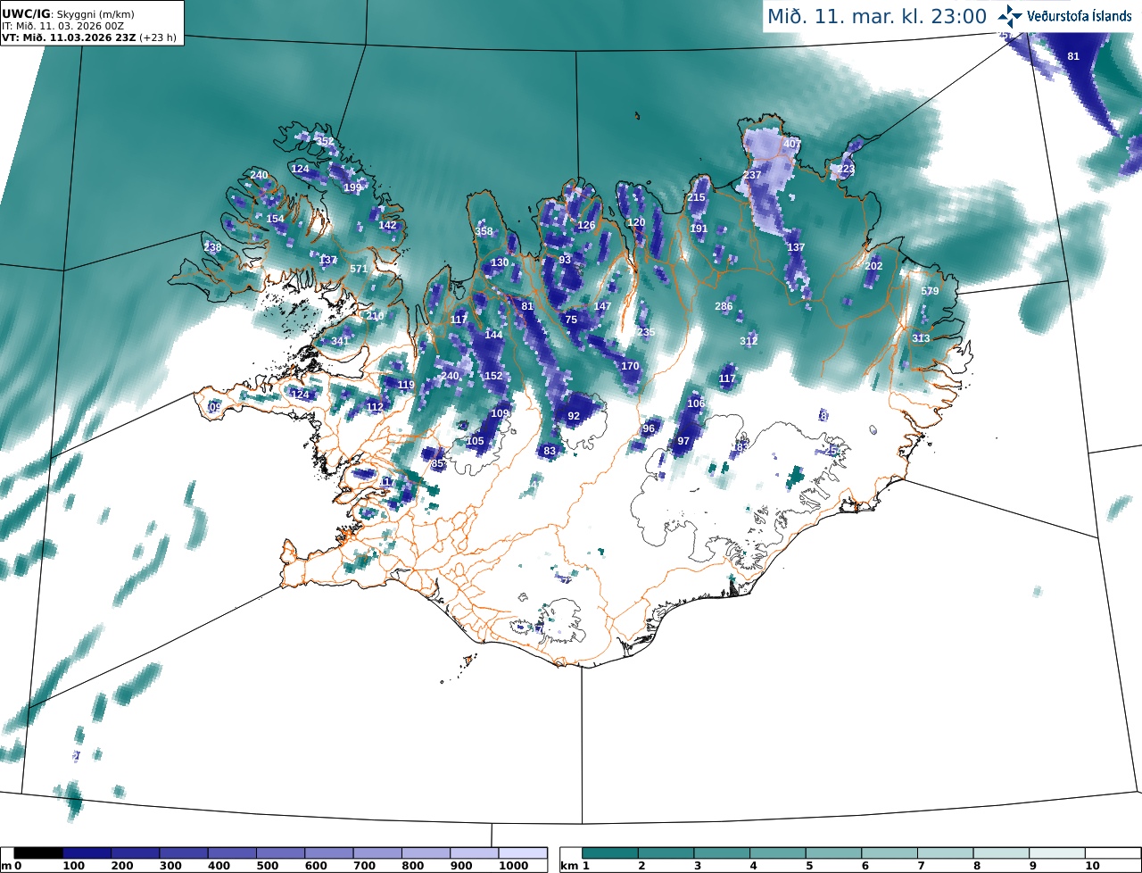Click the visibility value 215
This screenshot has width=1142, height=873.
pyautogui.click(x=697, y=197)
